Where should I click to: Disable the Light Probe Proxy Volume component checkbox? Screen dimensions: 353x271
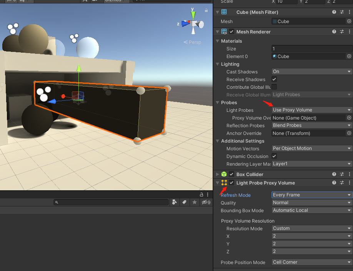tap(231, 183)
